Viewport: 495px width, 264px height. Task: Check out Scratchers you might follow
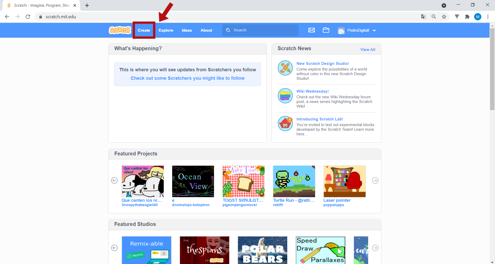(187, 78)
